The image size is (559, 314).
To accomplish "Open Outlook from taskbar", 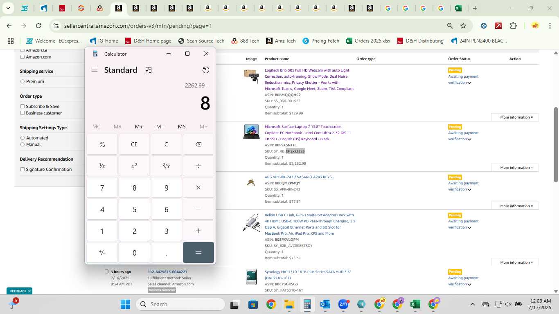I will (x=325, y=304).
